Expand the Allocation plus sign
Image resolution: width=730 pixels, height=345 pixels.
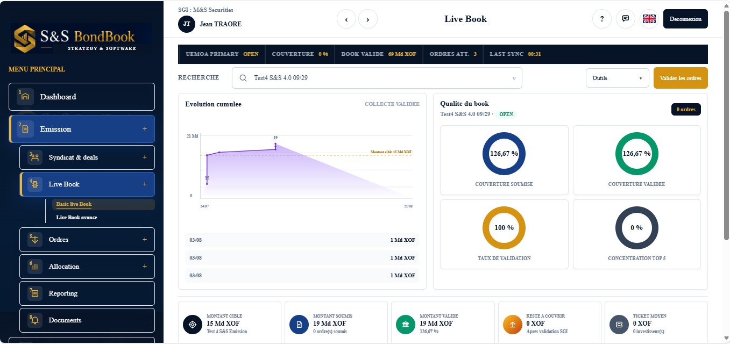145,267
